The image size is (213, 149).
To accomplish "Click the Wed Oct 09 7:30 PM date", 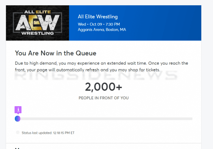I will [98, 24].
